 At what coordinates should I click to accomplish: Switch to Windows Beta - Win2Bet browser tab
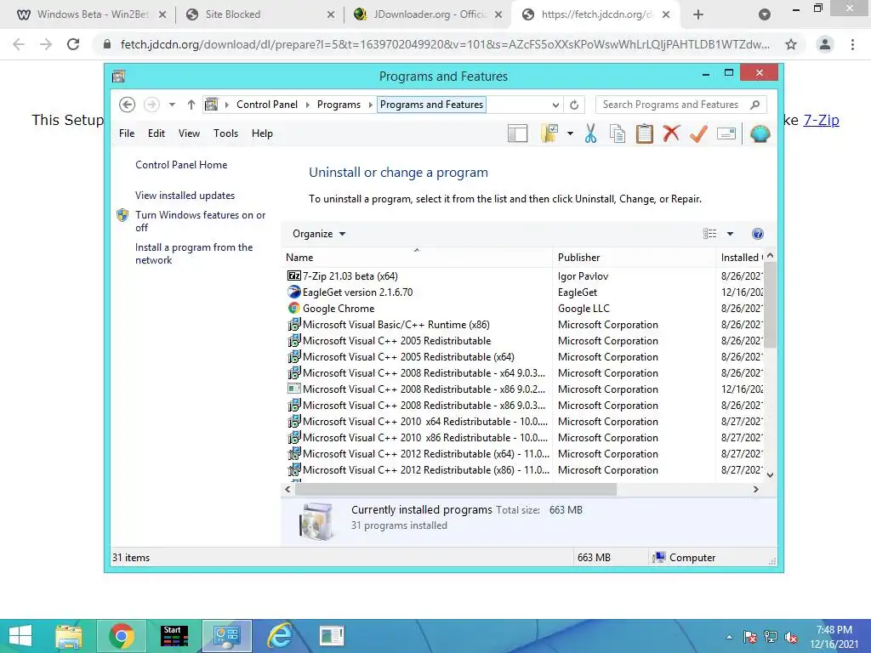[x=92, y=14]
